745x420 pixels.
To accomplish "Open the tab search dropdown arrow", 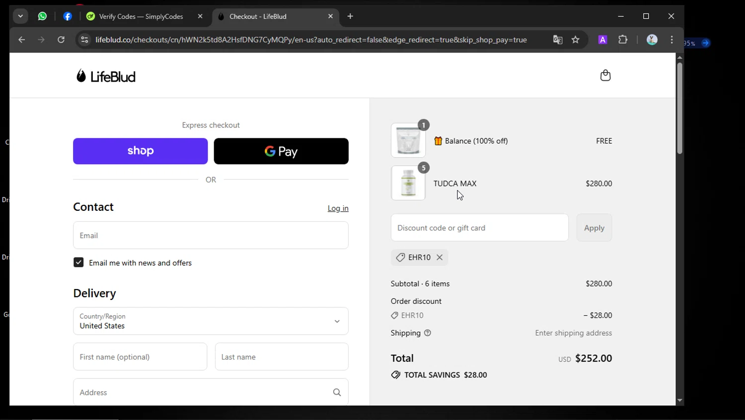I will (x=20, y=16).
